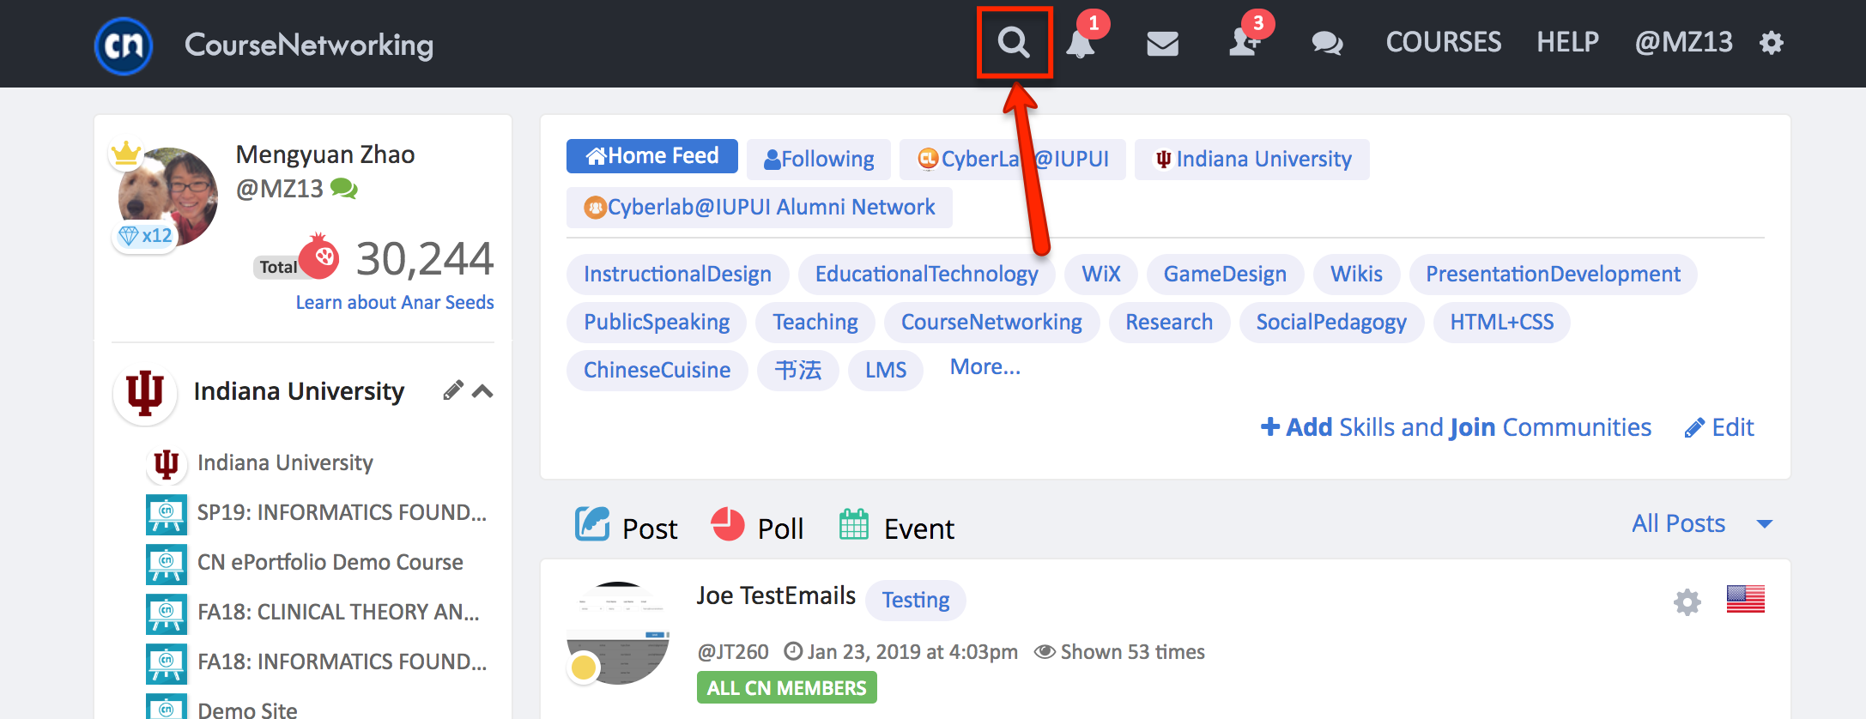Click Add Skills and Join Communities

(x=1456, y=427)
